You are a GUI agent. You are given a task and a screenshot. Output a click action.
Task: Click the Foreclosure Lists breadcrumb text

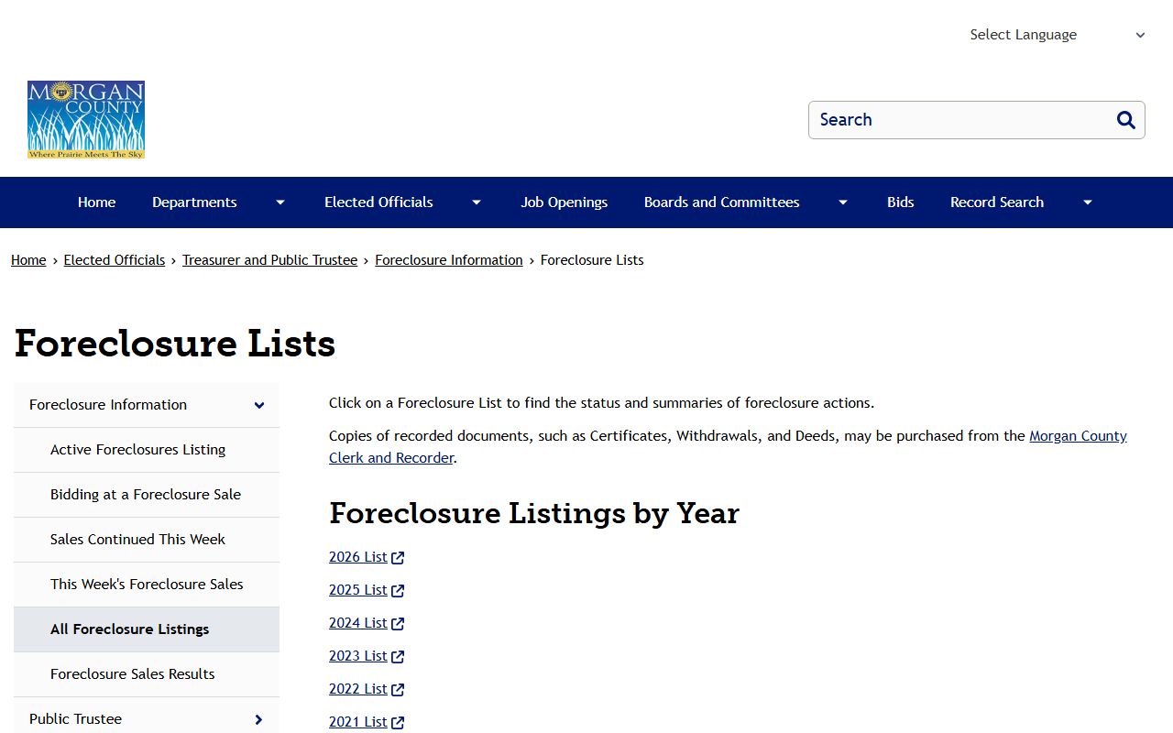[x=592, y=260]
